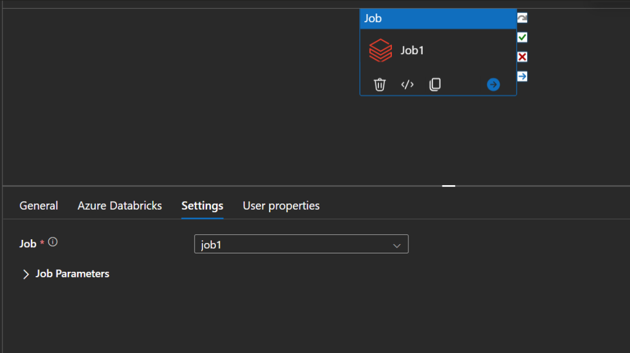Select the green checkmark success output

click(522, 38)
